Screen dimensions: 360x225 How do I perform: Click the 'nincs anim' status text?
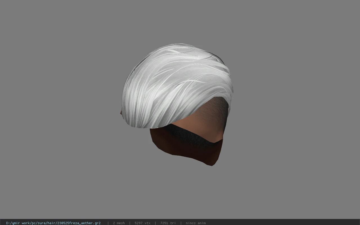pos(195,223)
